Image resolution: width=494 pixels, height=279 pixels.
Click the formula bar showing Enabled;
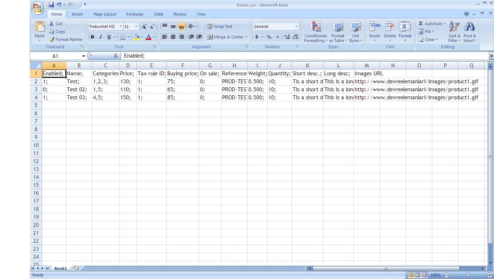click(305, 56)
